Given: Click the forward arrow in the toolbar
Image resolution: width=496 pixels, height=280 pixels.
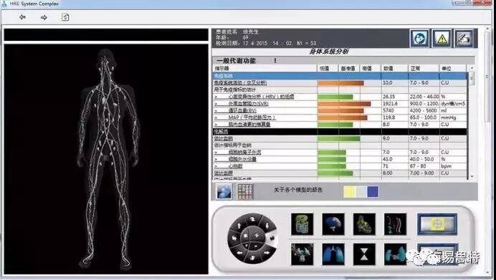Looking at the screenshot, I should [x=44, y=17].
